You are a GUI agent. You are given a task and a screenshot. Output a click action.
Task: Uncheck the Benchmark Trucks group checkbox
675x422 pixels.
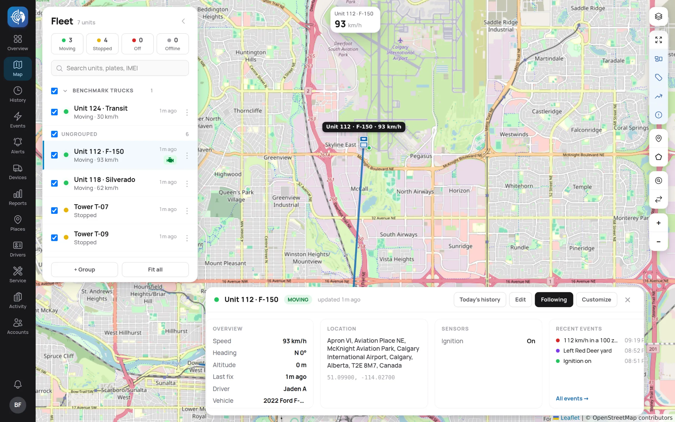(x=54, y=91)
